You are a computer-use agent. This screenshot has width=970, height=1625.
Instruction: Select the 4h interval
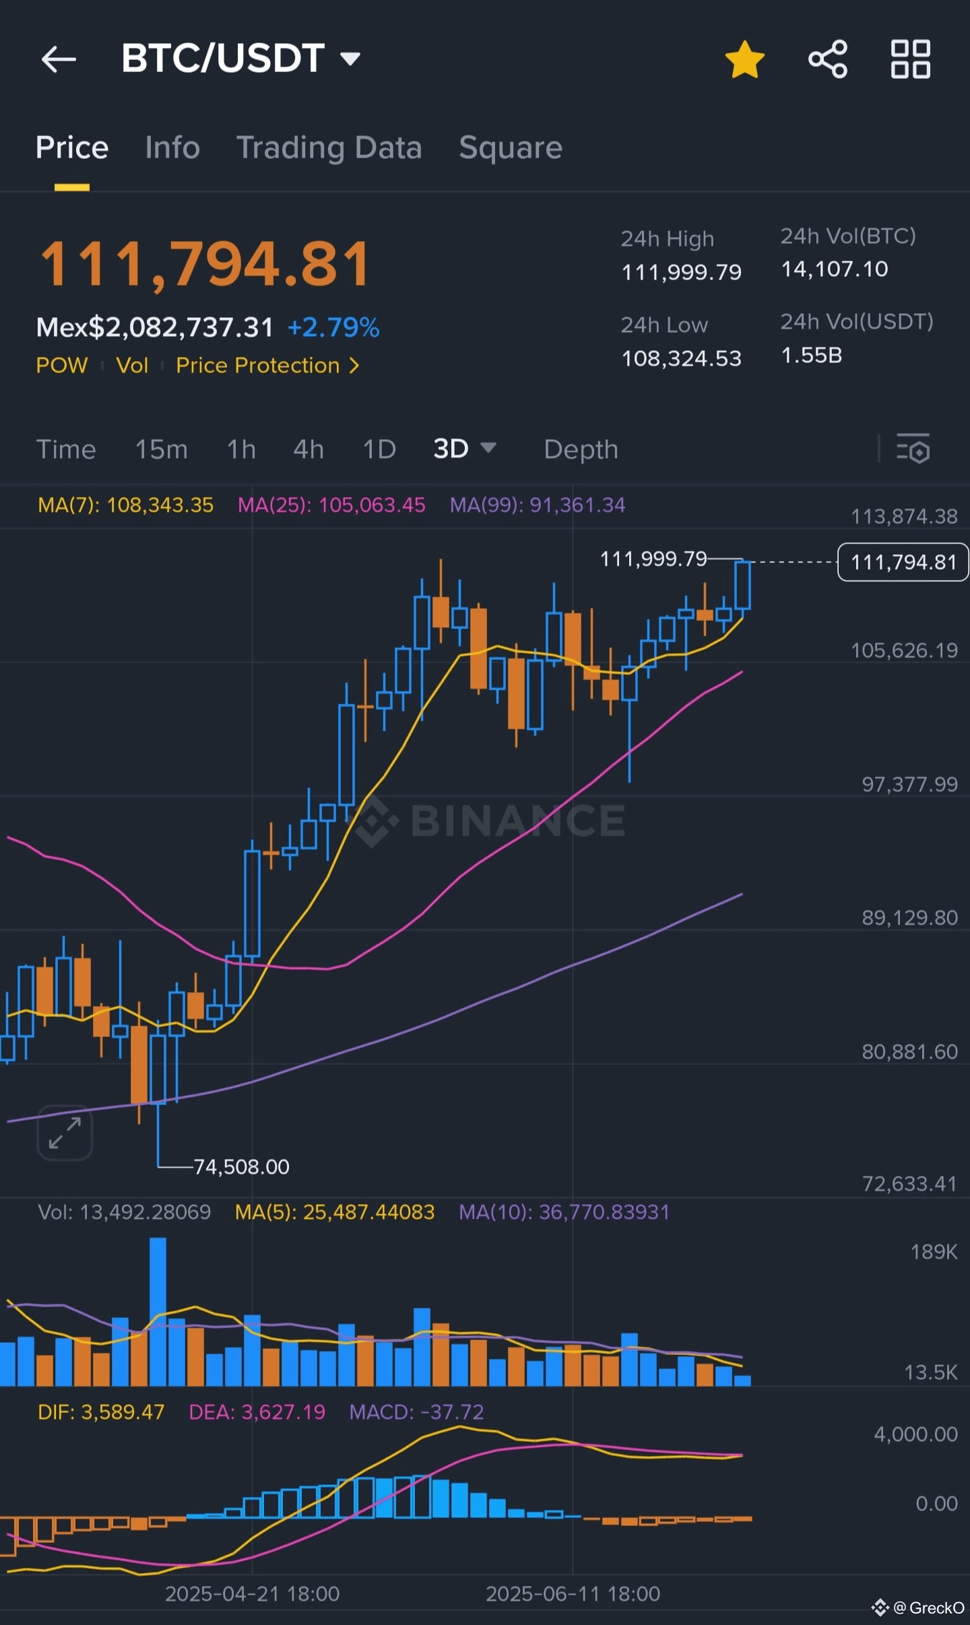[x=309, y=449]
